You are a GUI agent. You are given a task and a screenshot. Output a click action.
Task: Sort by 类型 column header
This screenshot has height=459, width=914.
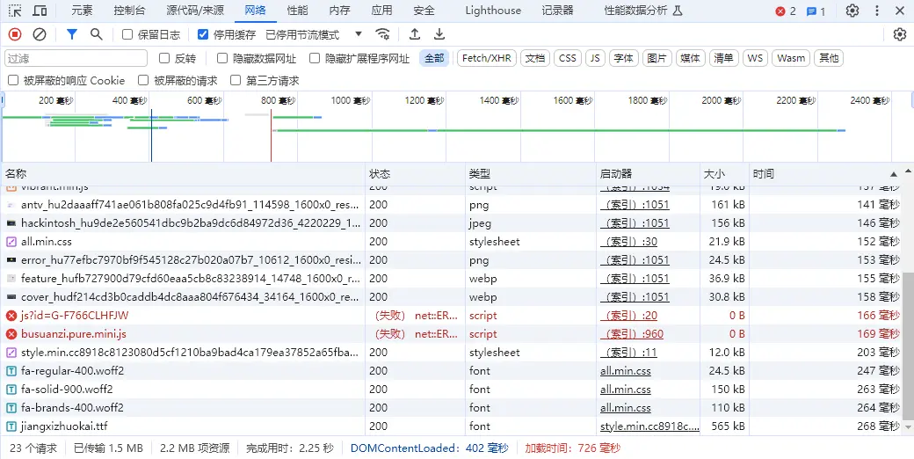tap(531, 174)
